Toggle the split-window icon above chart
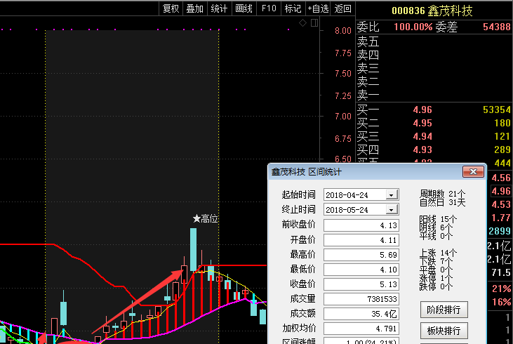Viewport: 513px width, 344px height. 314,23
